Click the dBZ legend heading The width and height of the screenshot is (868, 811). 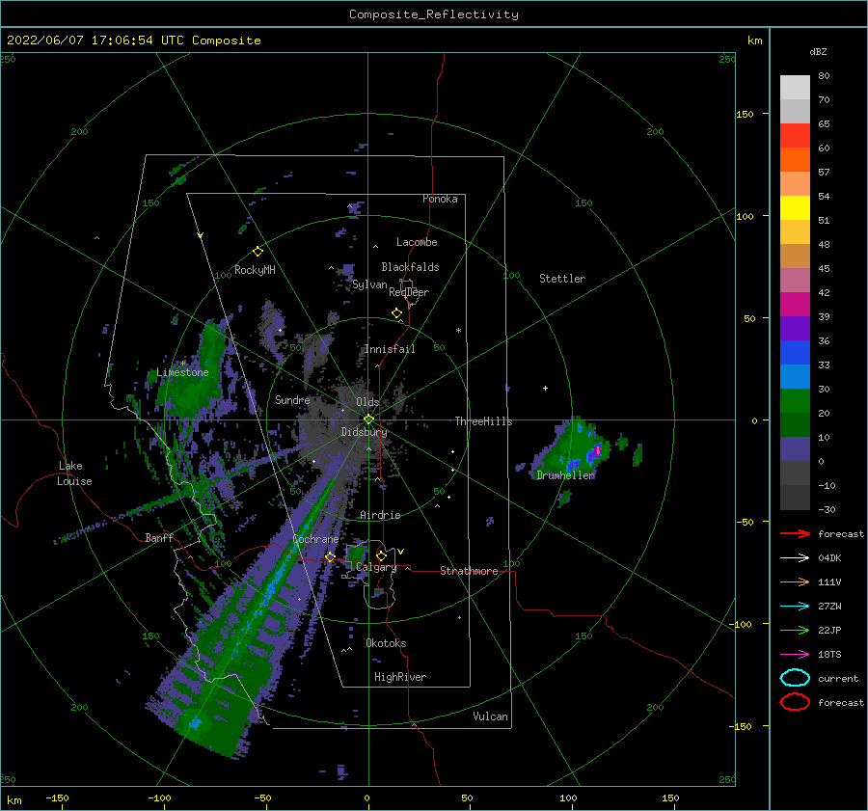[x=818, y=51]
